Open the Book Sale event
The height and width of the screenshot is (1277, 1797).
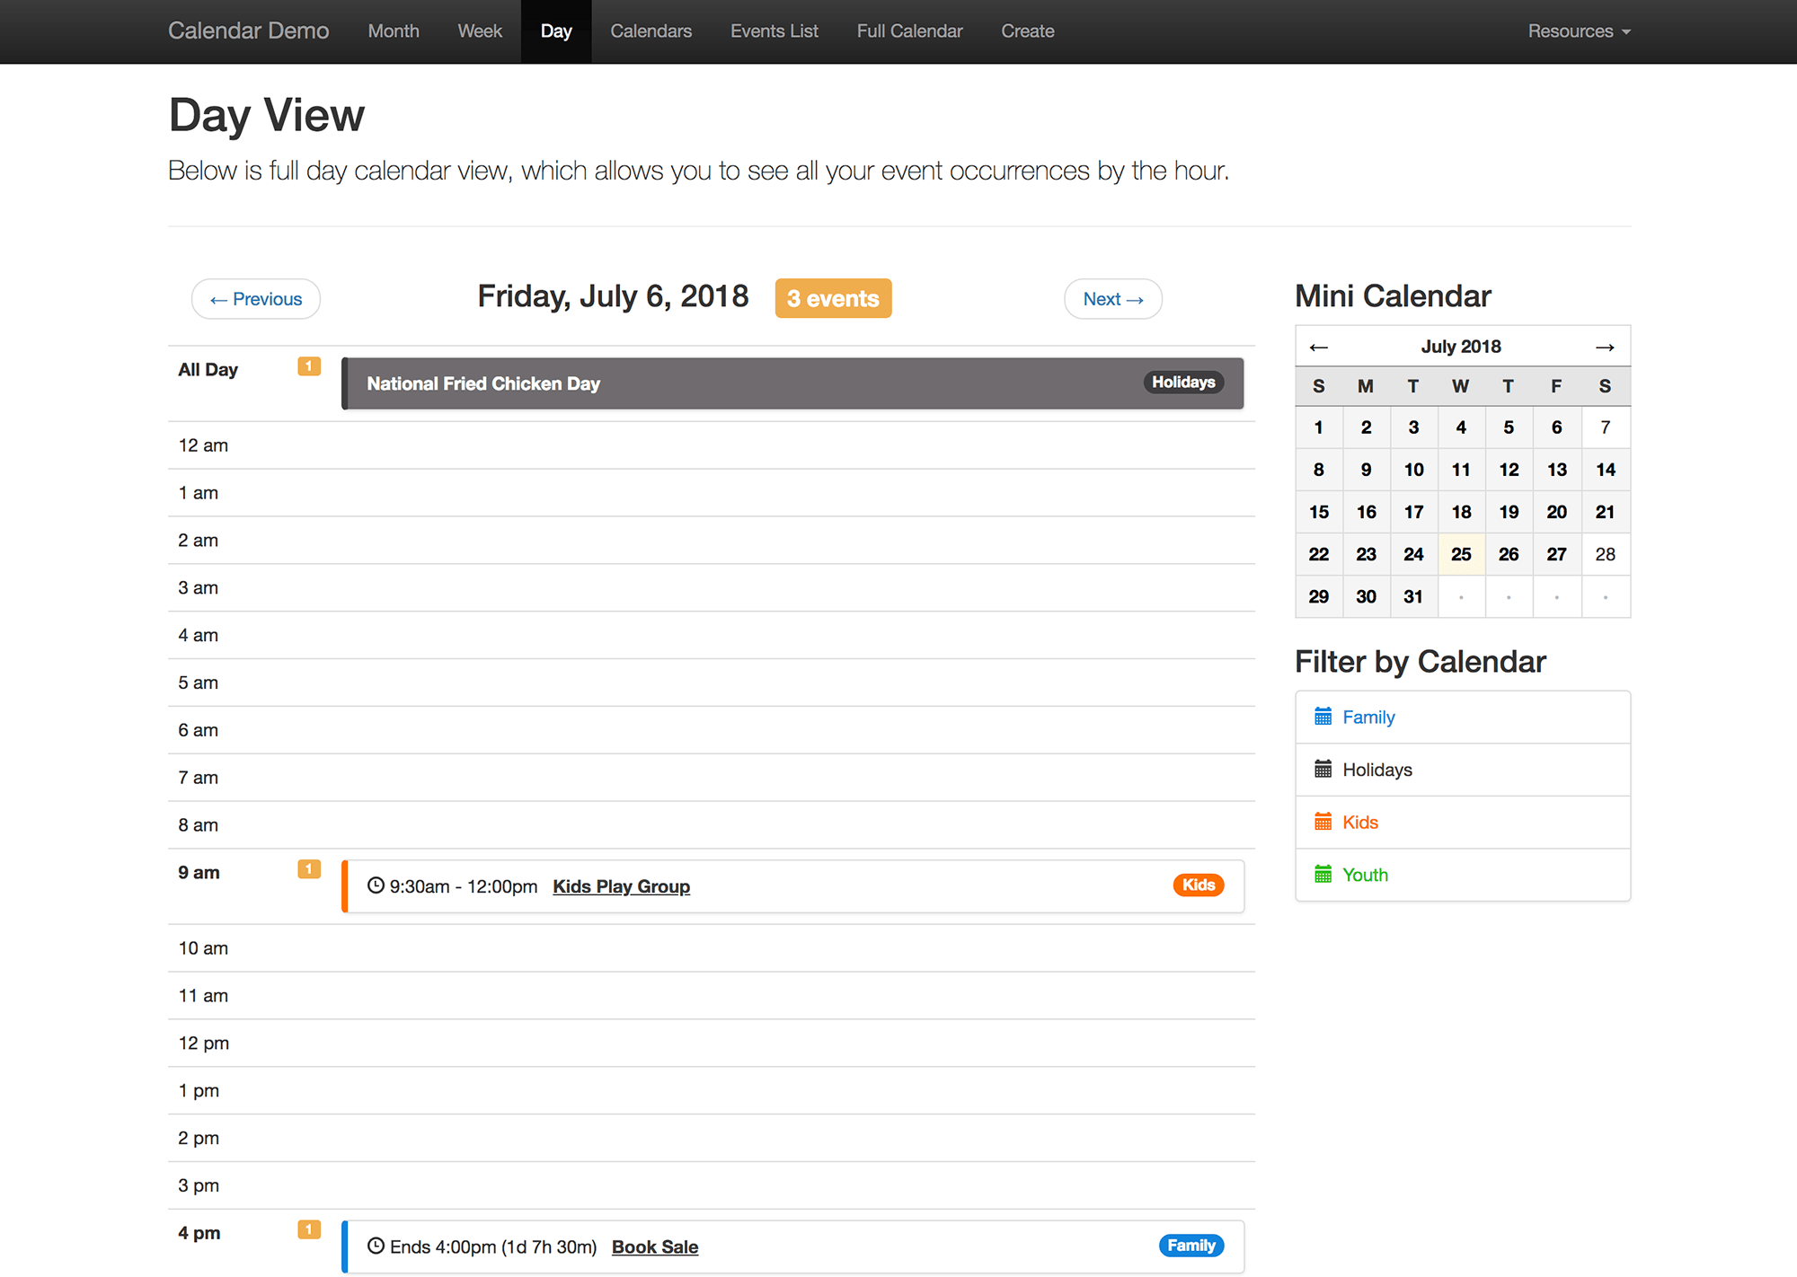(x=654, y=1246)
